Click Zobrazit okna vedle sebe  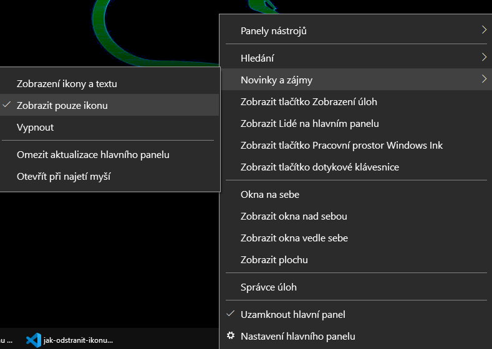pyautogui.click(x=294, y=238)
